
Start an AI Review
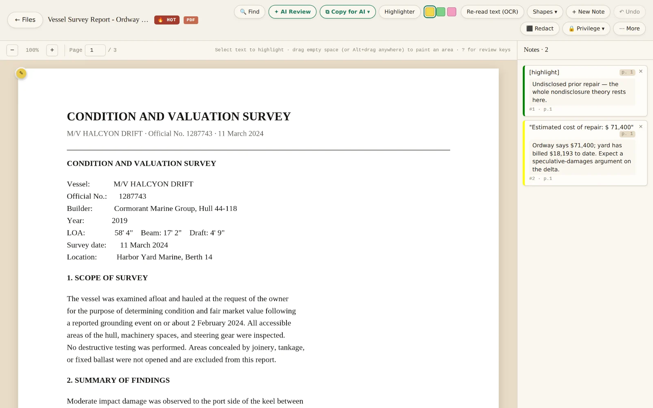pos(292,12)
